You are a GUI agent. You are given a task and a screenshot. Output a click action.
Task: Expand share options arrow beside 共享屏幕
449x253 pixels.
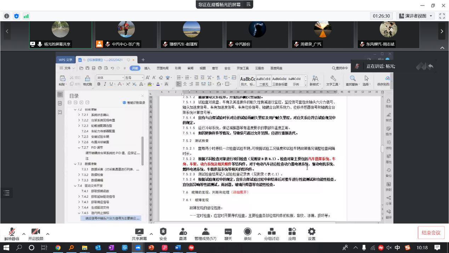151,234
